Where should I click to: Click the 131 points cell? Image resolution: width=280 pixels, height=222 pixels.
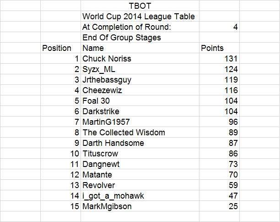point(219,59)
